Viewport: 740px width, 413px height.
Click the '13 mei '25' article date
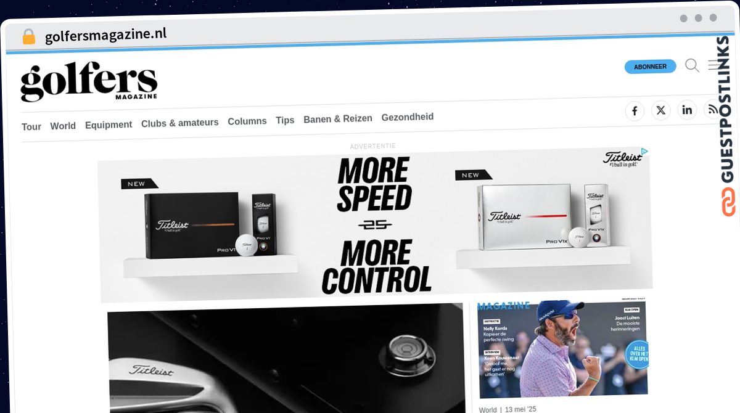(x=520, y=409)
